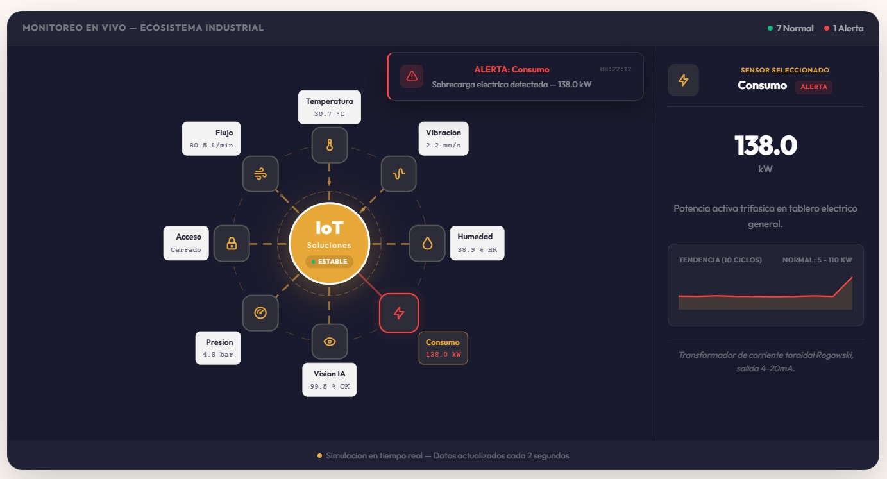Click the '7 Normal' status indicator
Viewport: 887px width, 479px height.
click(x=791, y=28)
